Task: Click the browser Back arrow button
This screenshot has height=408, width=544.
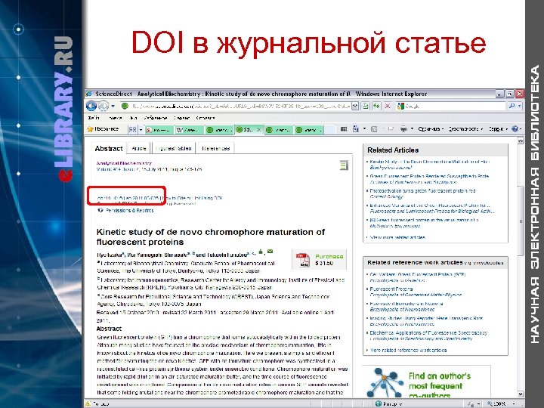Action: pos(91,106)
